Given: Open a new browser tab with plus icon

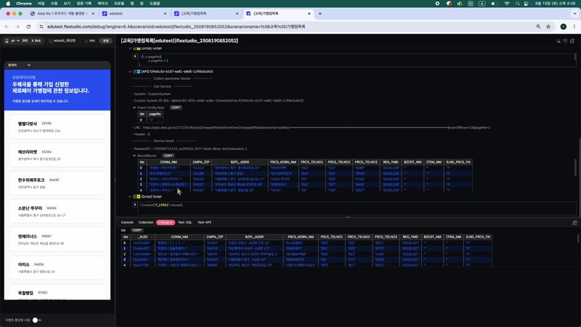Looking at the screenshot, I should [320, 13].
